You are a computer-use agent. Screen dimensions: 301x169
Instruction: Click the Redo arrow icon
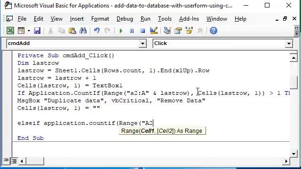pyautogui.click(x=107, y=31)
